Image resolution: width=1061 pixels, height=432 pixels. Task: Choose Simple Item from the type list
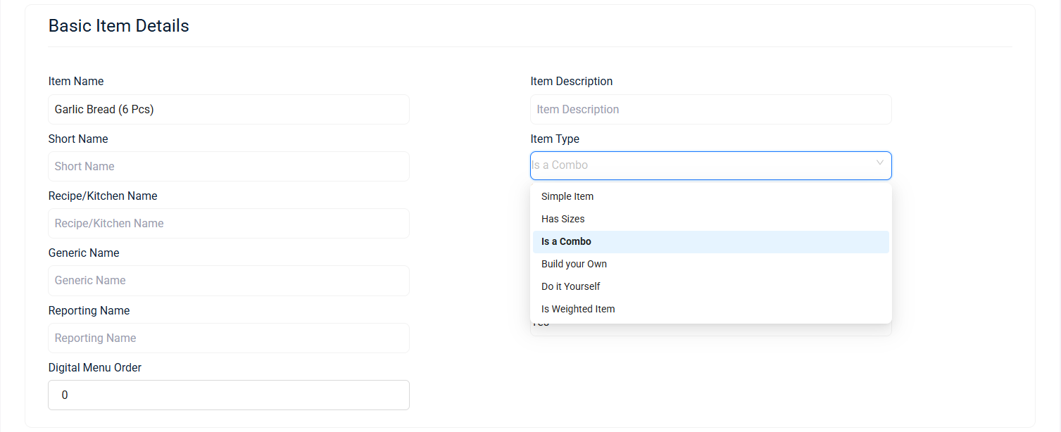click(x=567, y=197)
